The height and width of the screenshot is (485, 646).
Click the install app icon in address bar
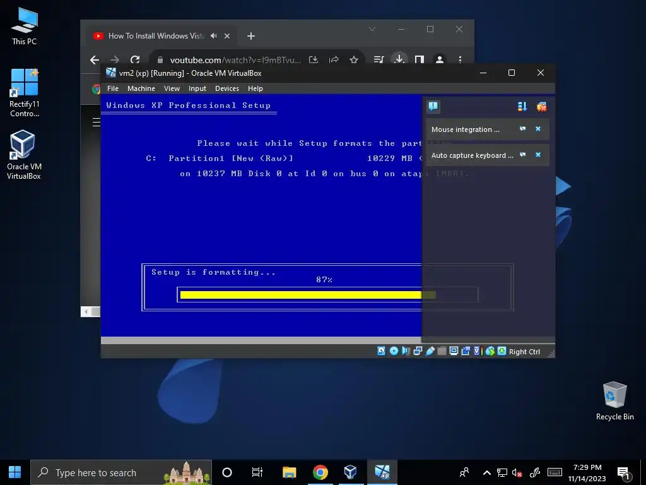[314, 60]
